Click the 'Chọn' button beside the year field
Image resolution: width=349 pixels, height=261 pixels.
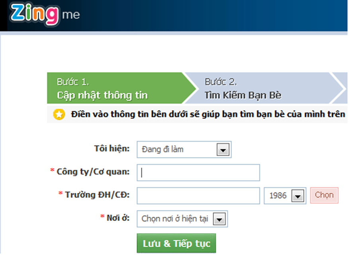[325, 195]
